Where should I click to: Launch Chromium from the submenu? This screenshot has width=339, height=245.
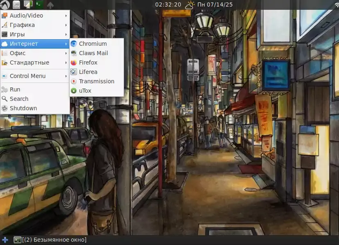(97, 44)
